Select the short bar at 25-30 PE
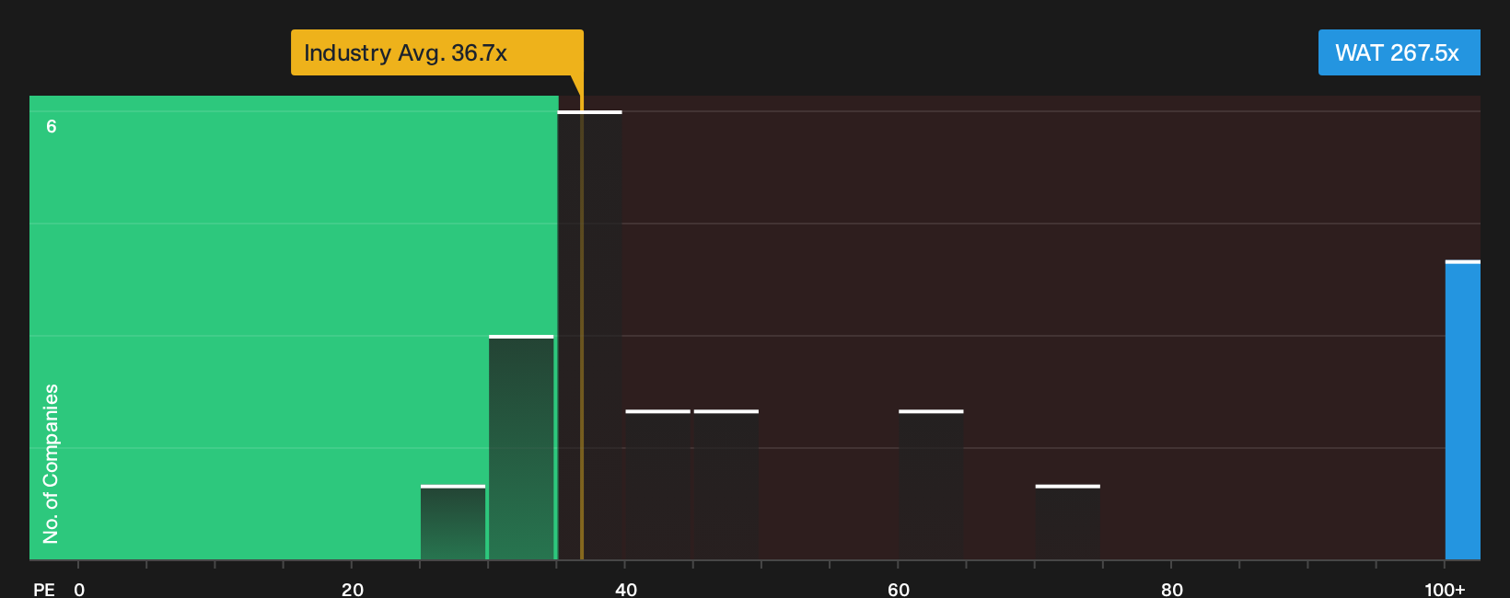Viewport: 1510px width, 598px height. coord(453,523)
